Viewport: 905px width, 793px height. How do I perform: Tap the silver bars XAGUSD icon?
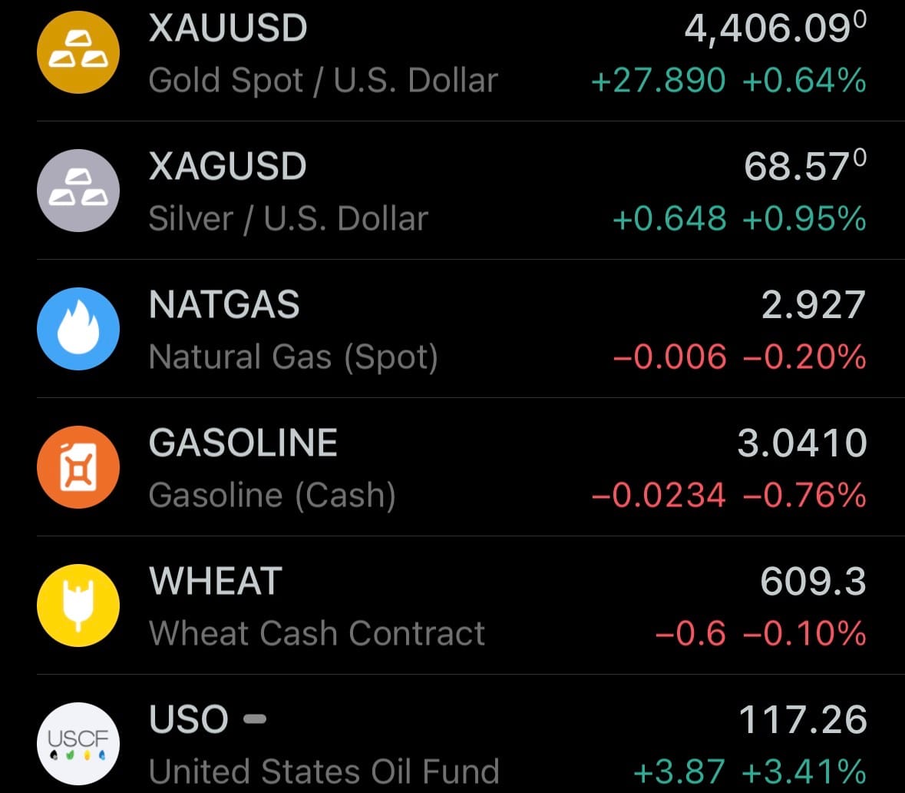pos(78,191)
